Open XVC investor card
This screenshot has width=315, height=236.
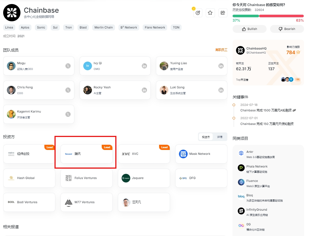coord(144,154)
